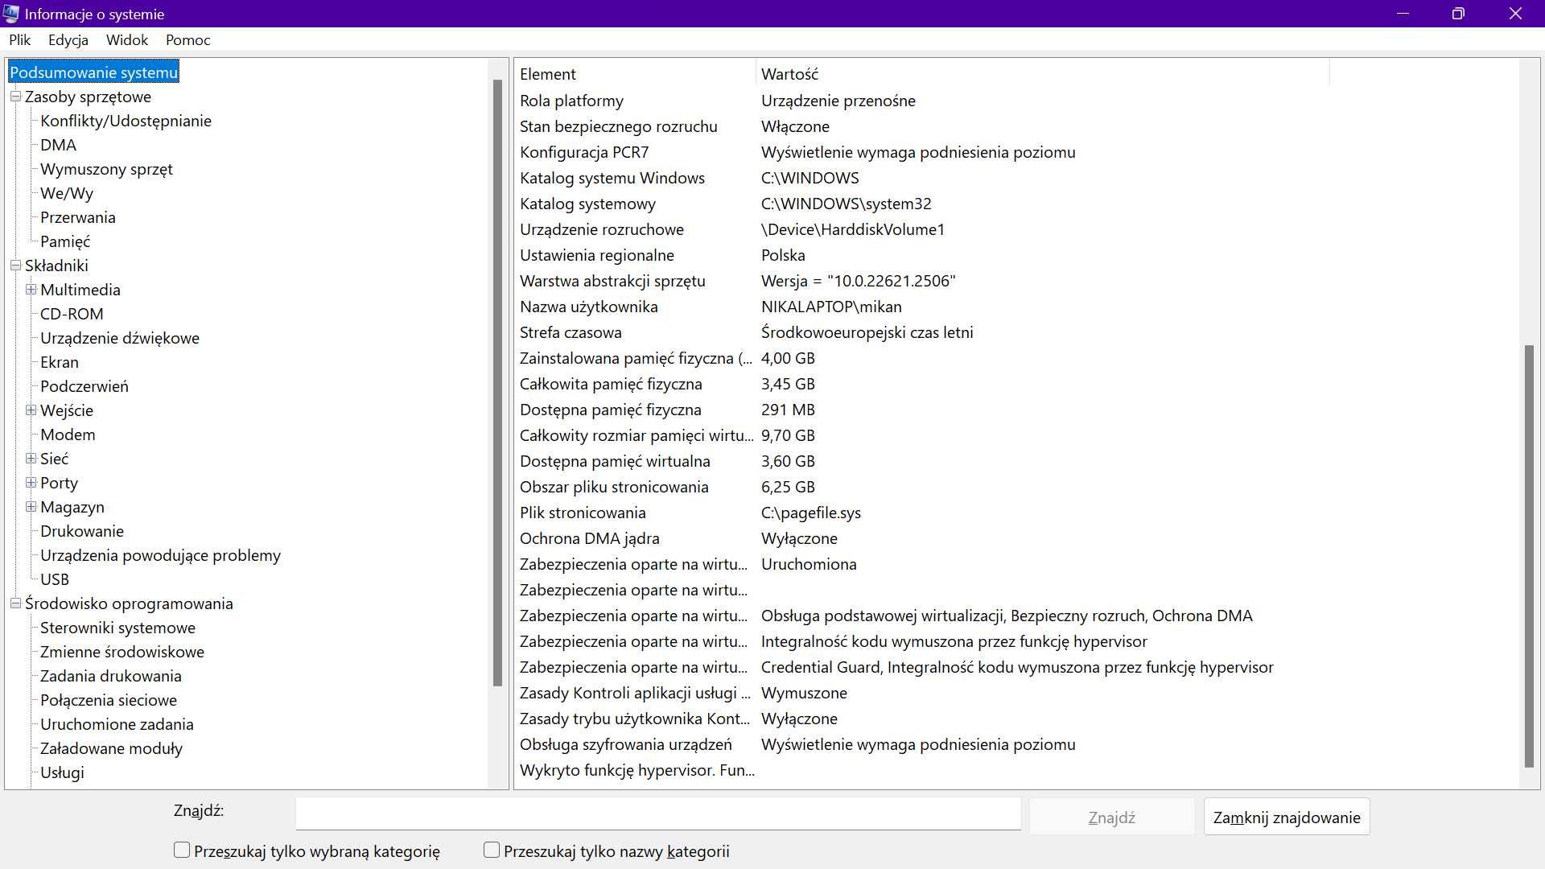The height and width of the screenshot is (869, 1545).
Task: Select the Obsługa szyfrowania urządzeń row
Action: point(921,744)
